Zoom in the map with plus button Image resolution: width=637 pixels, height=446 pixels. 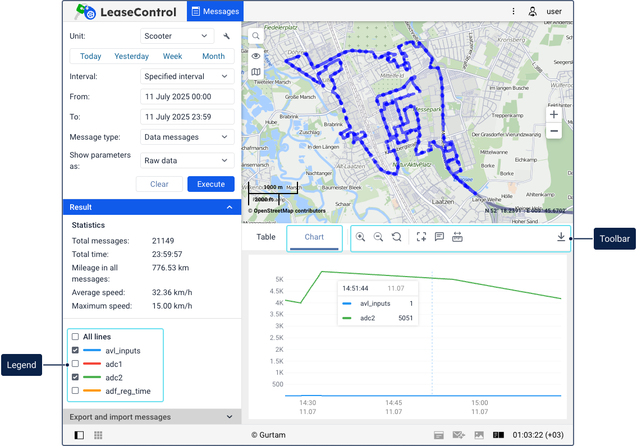pyautogui.click(x=554, y=114)
